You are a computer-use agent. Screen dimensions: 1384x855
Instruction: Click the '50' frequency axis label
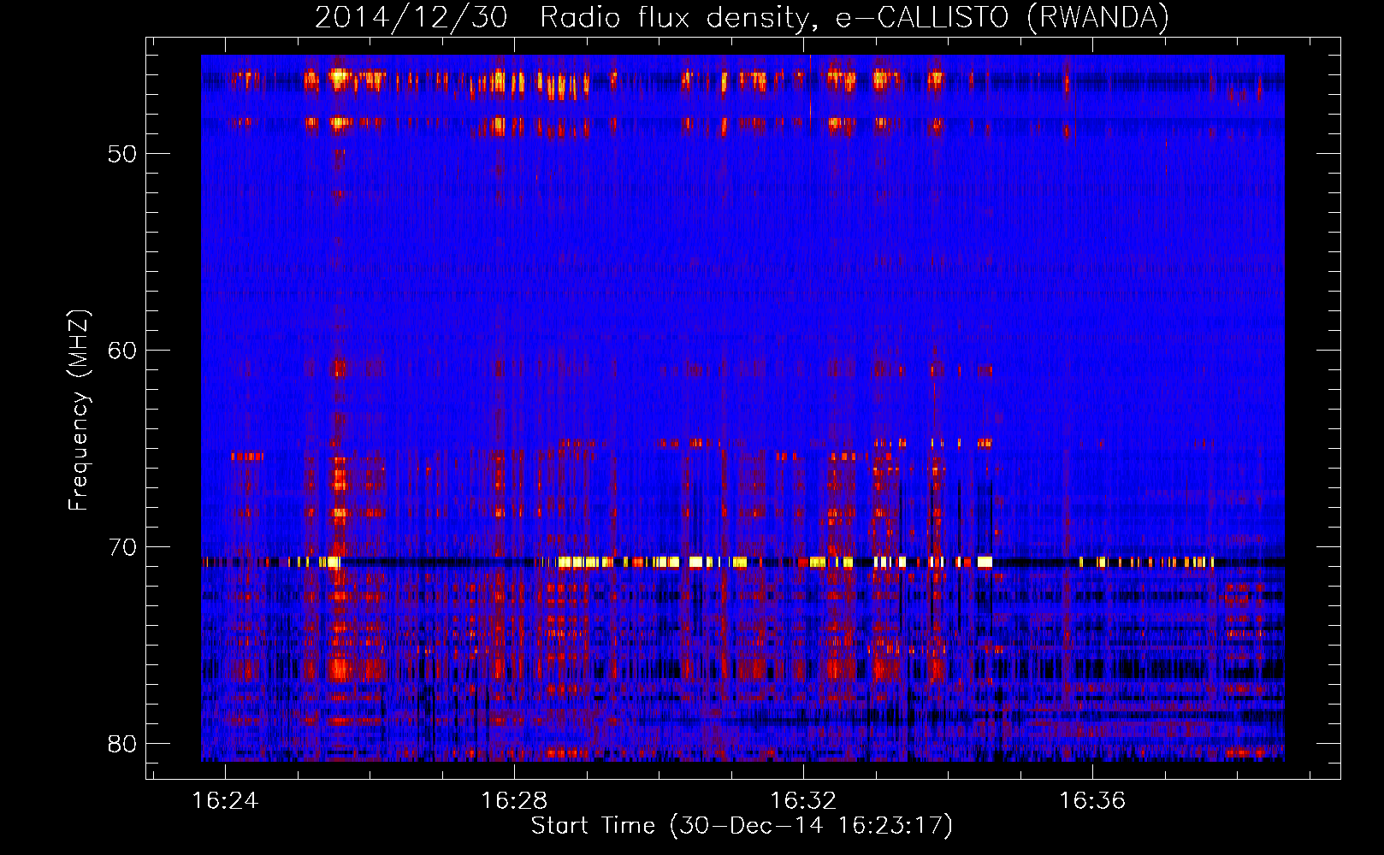[x=122, y=155]
